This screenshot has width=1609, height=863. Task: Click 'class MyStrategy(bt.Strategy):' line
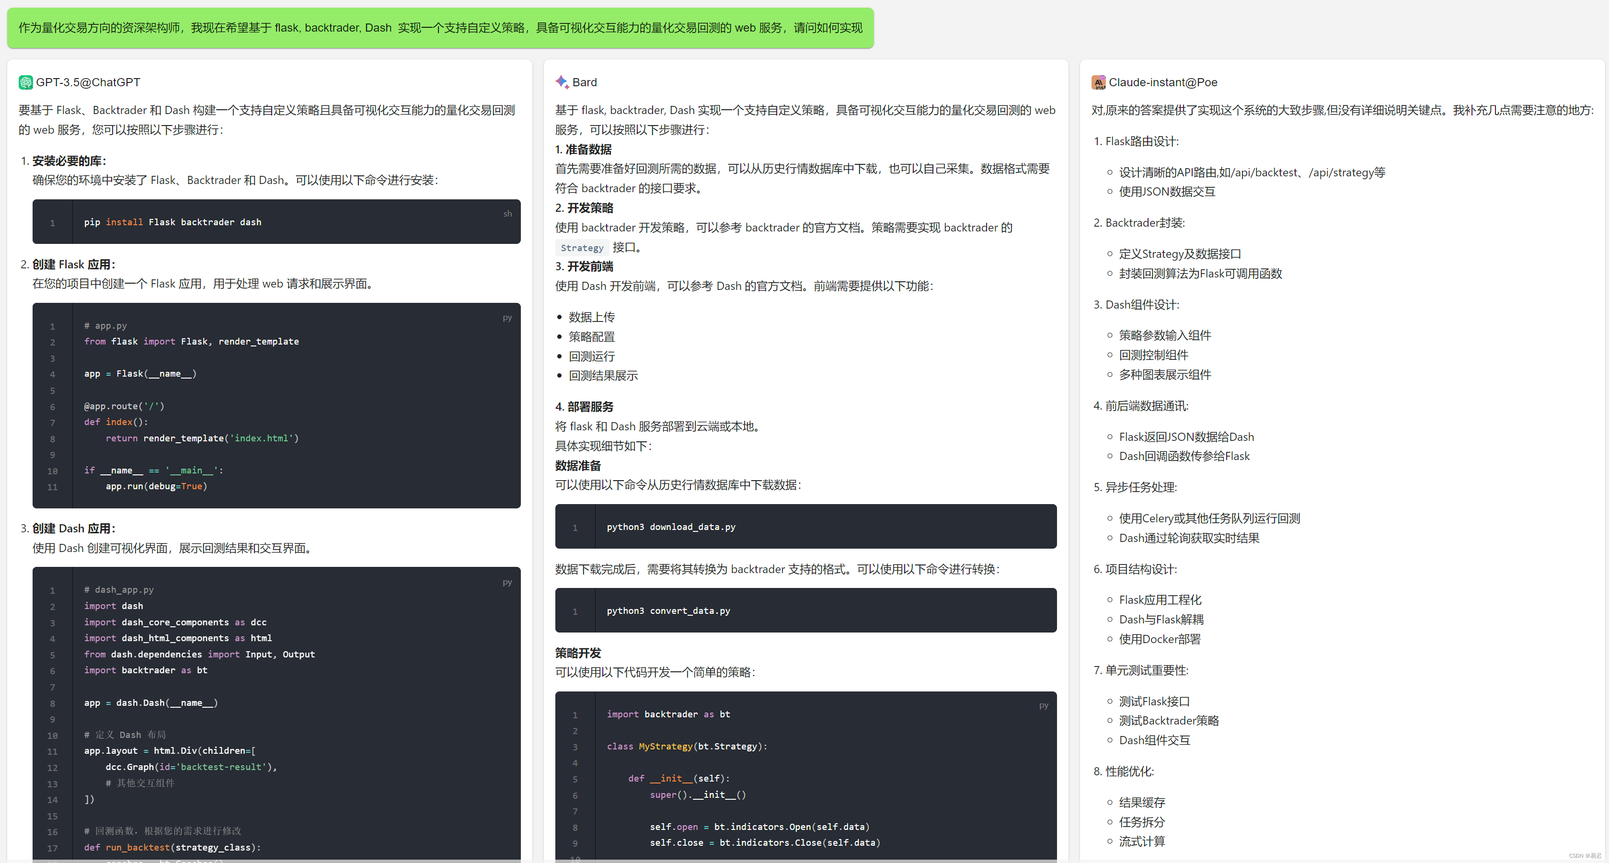tap(687, 747)
